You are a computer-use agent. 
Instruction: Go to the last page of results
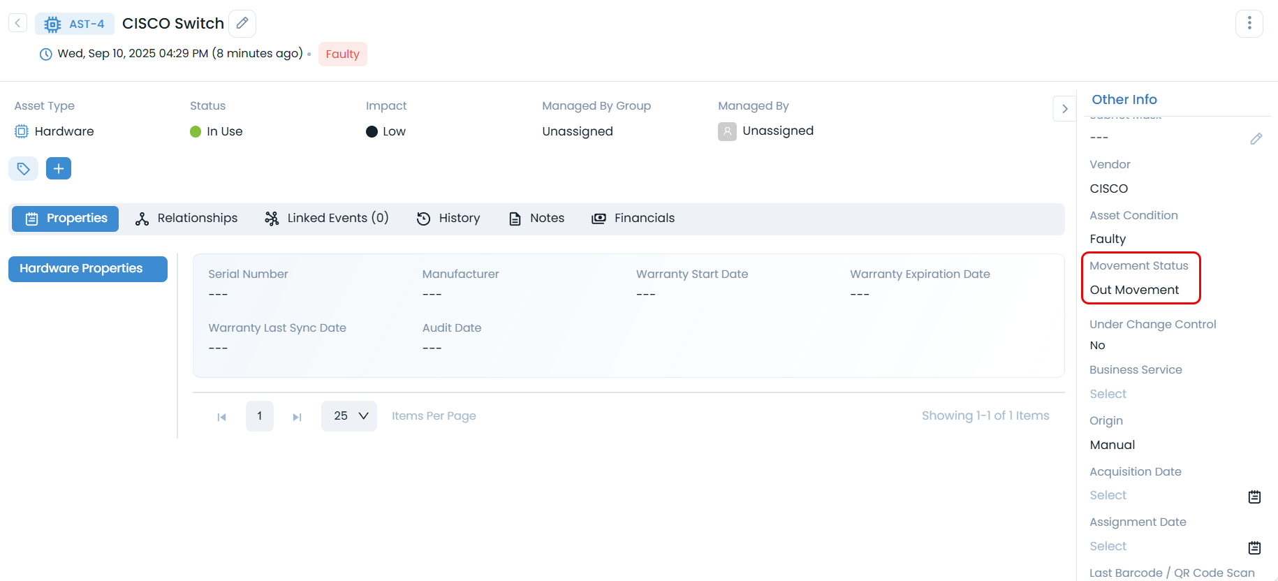tap(297, 417)
